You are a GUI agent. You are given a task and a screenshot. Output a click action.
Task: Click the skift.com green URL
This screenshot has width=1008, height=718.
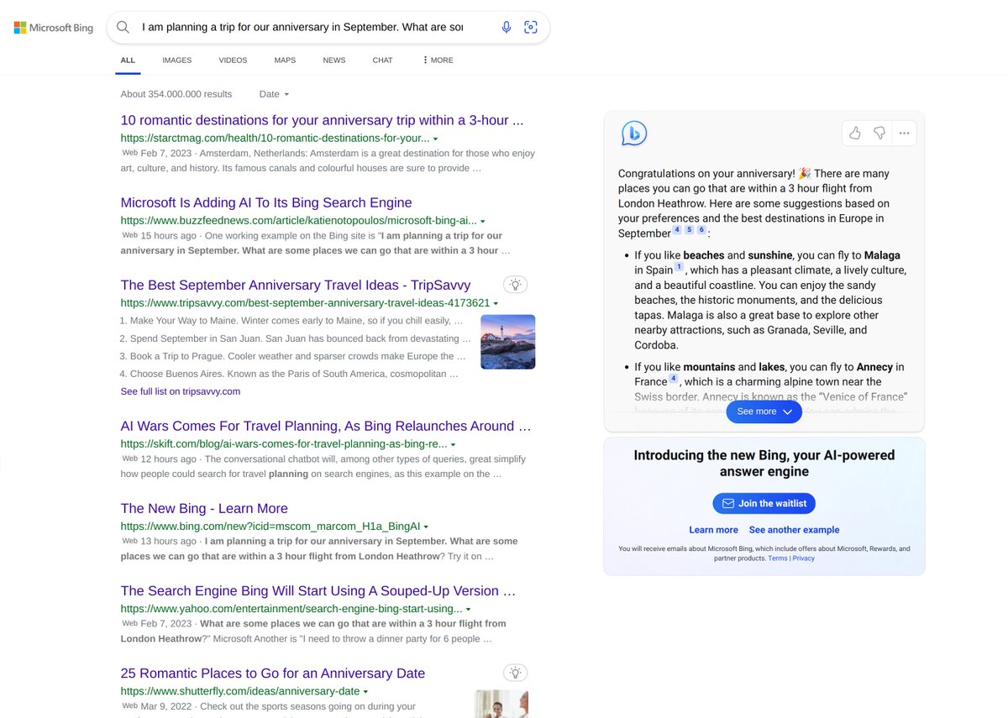tap(284, 444)
